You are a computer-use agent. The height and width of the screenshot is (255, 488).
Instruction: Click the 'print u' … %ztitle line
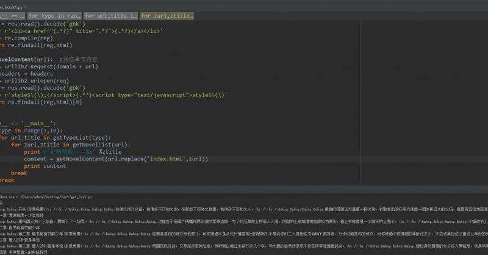[x=73, y=152]
